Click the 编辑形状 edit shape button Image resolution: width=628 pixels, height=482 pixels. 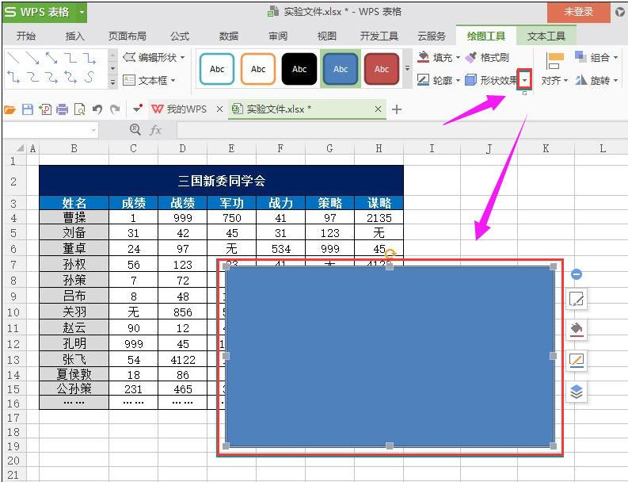tap(155, 57)
